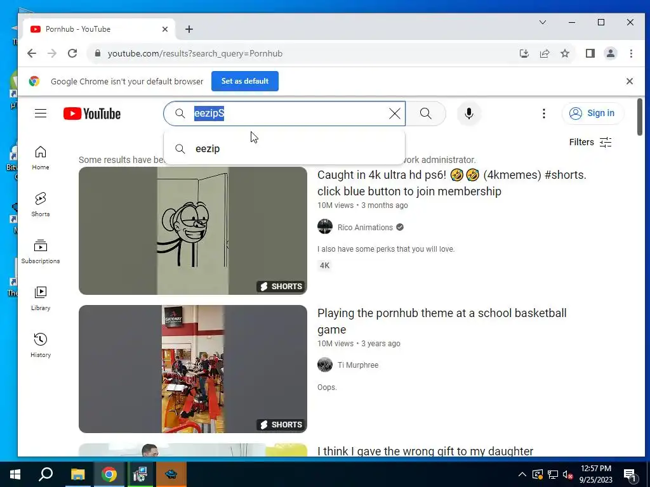The image size is (650, 487).
Task: Start voice search with microphone
Action: pos(469,114)
